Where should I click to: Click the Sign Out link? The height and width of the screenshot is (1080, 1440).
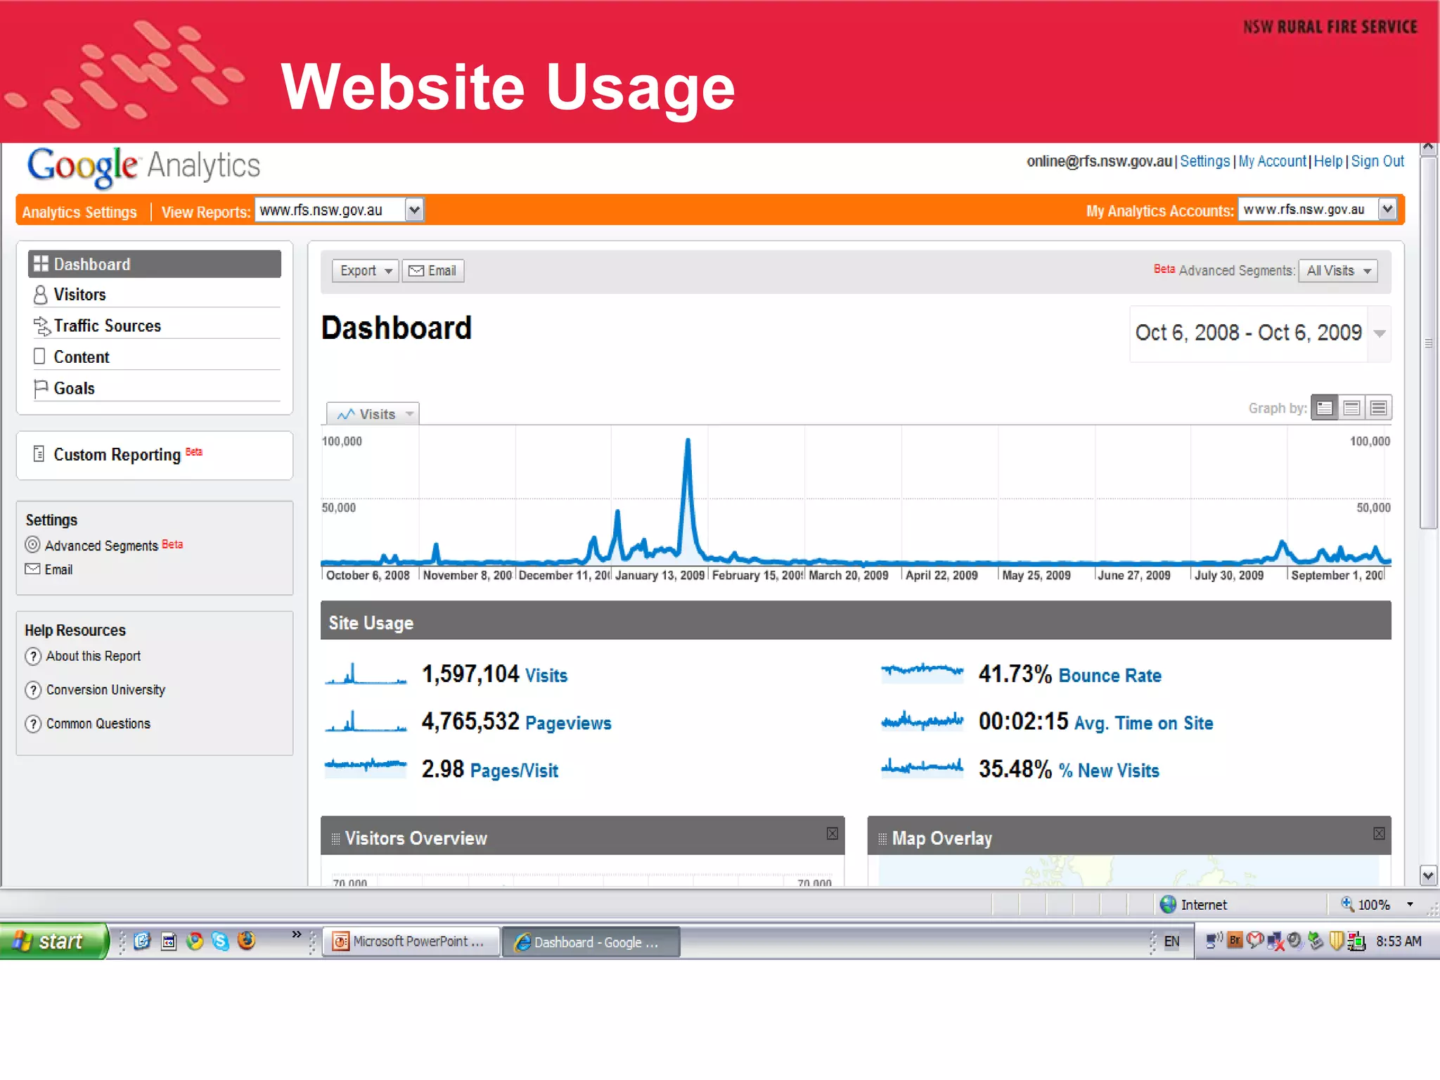(1377, 161)
